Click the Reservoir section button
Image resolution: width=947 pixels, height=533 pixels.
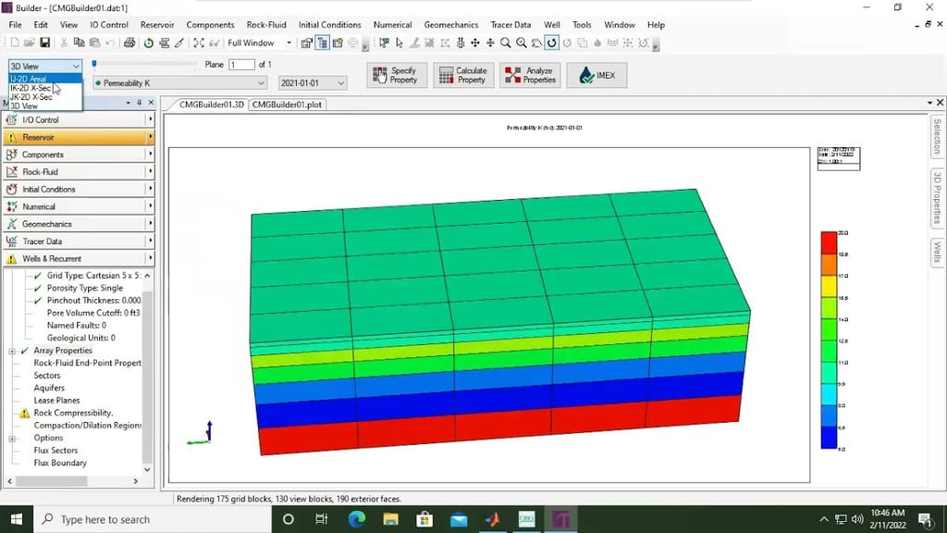click(79, 137)
